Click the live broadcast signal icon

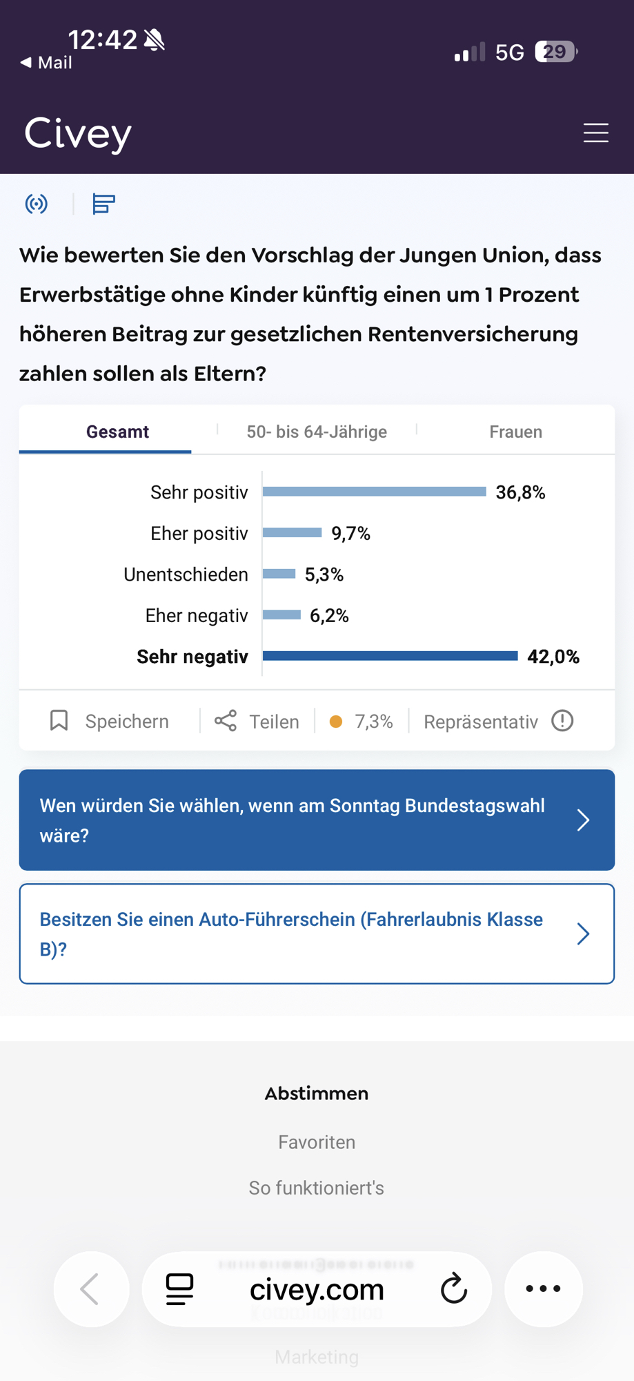click(x=37, y=204)
